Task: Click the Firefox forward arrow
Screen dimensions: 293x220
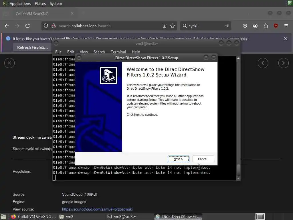Action: tap(17, 26)
